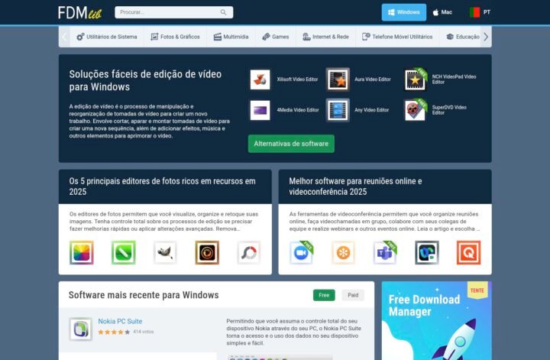
Task: Click Xilisoft Video Editor text link
Action: coord(297,79)
